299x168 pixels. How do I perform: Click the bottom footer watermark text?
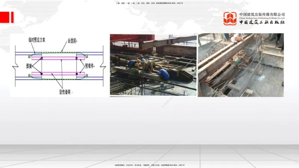[x=149, y=165]
